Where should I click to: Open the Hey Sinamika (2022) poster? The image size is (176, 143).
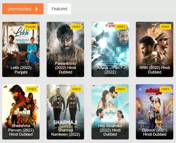pos(110,112)
